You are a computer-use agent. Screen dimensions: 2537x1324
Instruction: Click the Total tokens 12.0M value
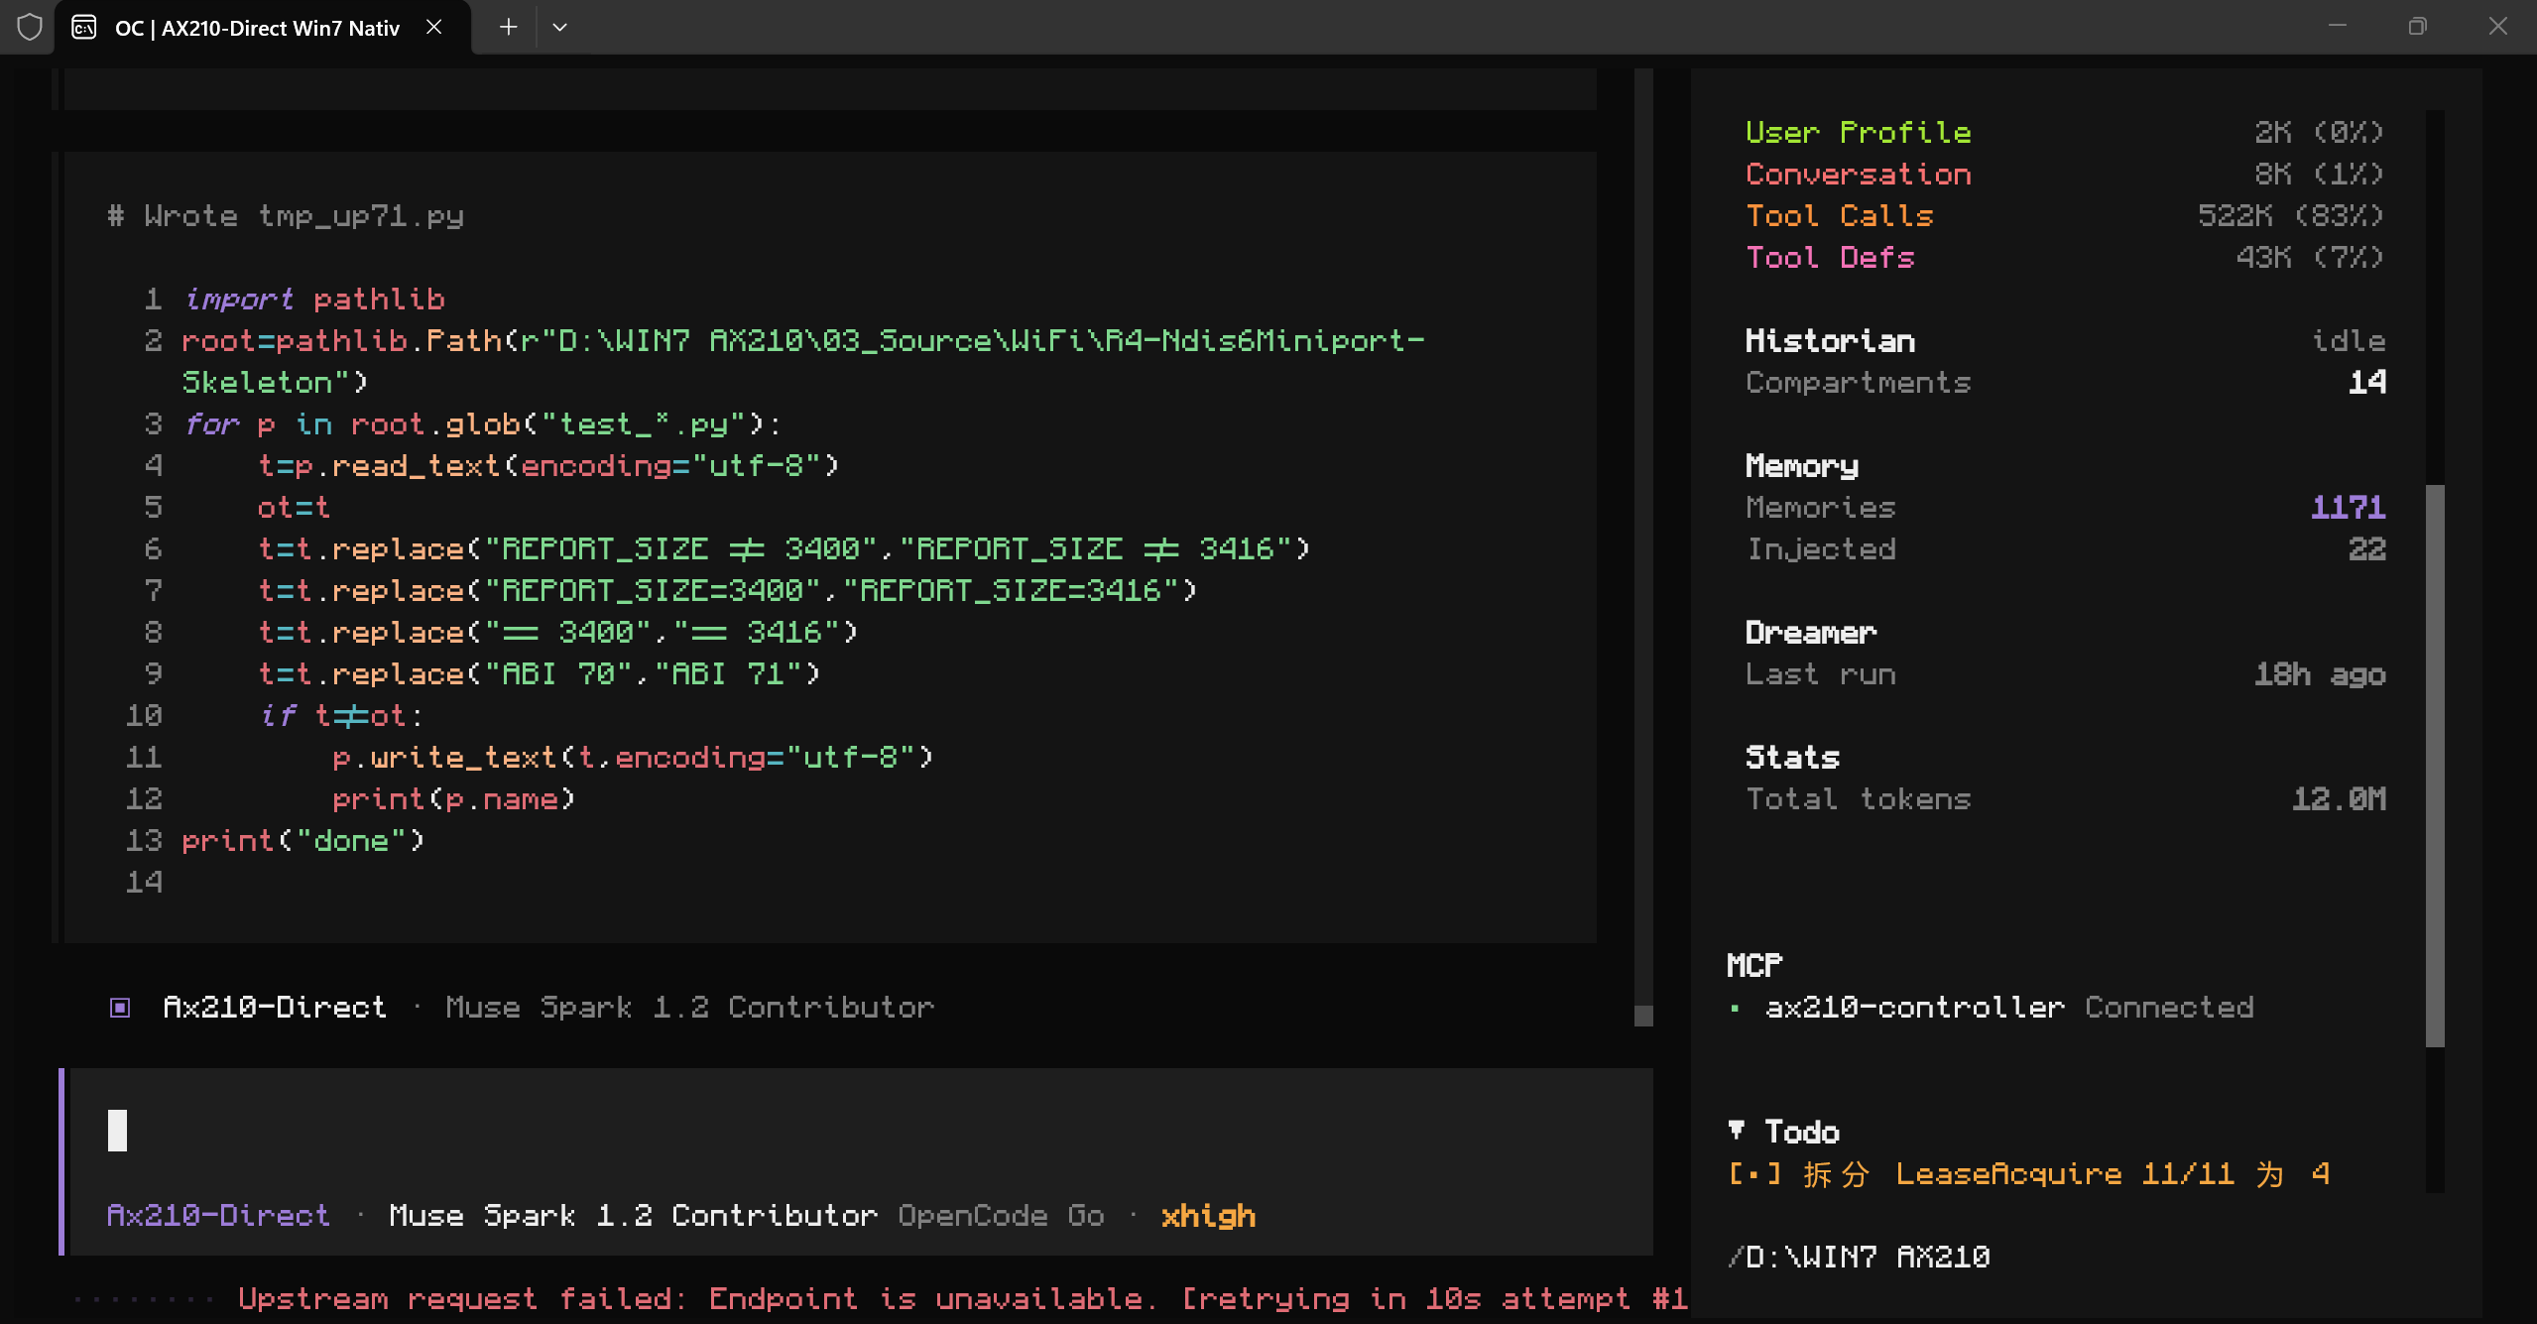(x=2339, y=798)
